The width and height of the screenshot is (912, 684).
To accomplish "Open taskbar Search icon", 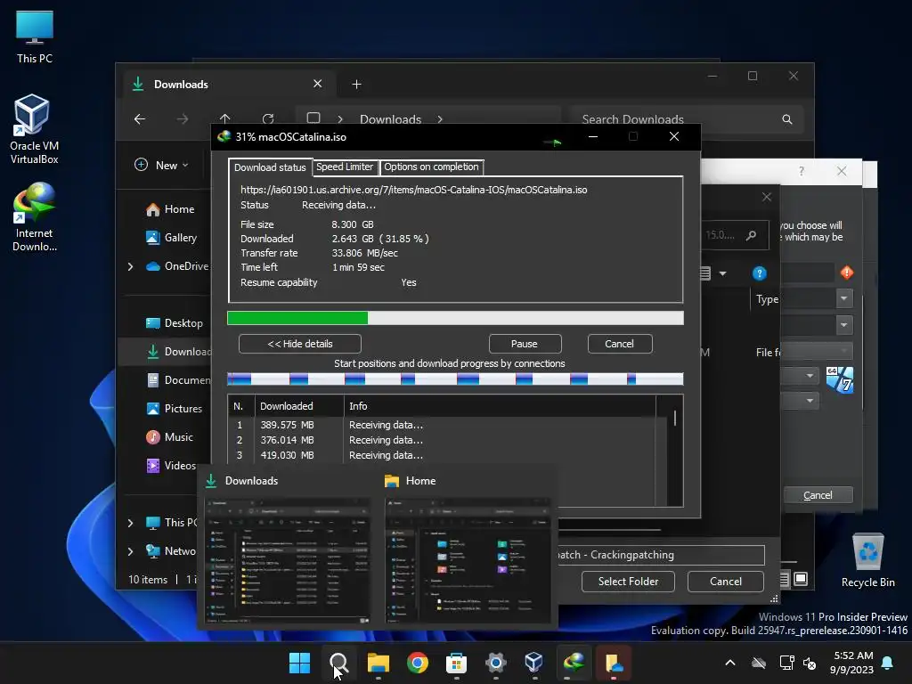I will (x=339, y=663).
